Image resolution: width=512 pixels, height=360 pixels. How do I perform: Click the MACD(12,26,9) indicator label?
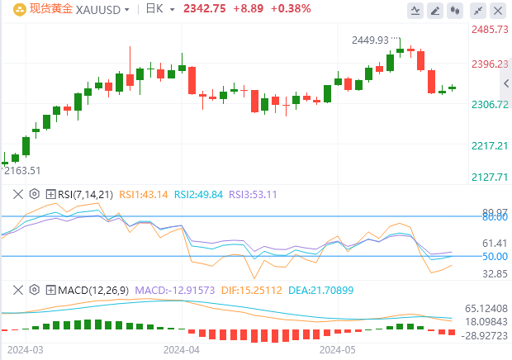[x=91, y=290]
